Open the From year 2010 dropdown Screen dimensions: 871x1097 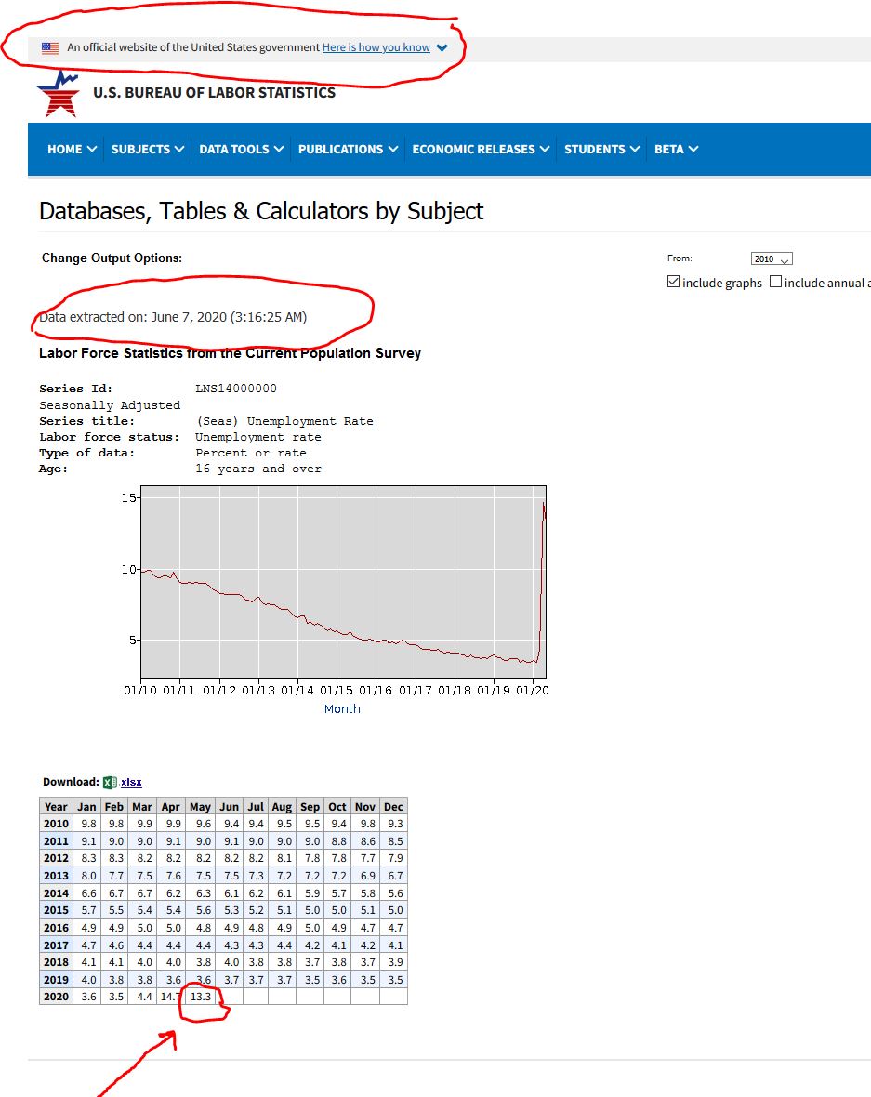click(771, 258)
